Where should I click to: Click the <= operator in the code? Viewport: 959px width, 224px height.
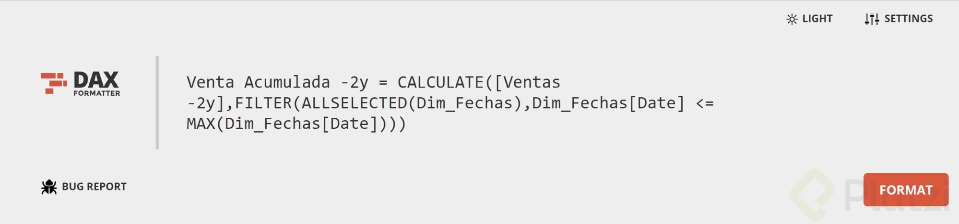(x=704, y=103)
